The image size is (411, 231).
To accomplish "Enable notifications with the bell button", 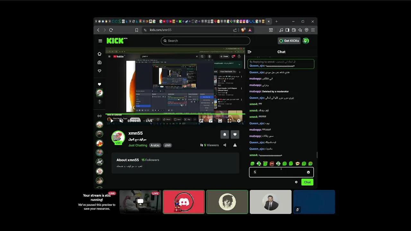I will (225, 134).
